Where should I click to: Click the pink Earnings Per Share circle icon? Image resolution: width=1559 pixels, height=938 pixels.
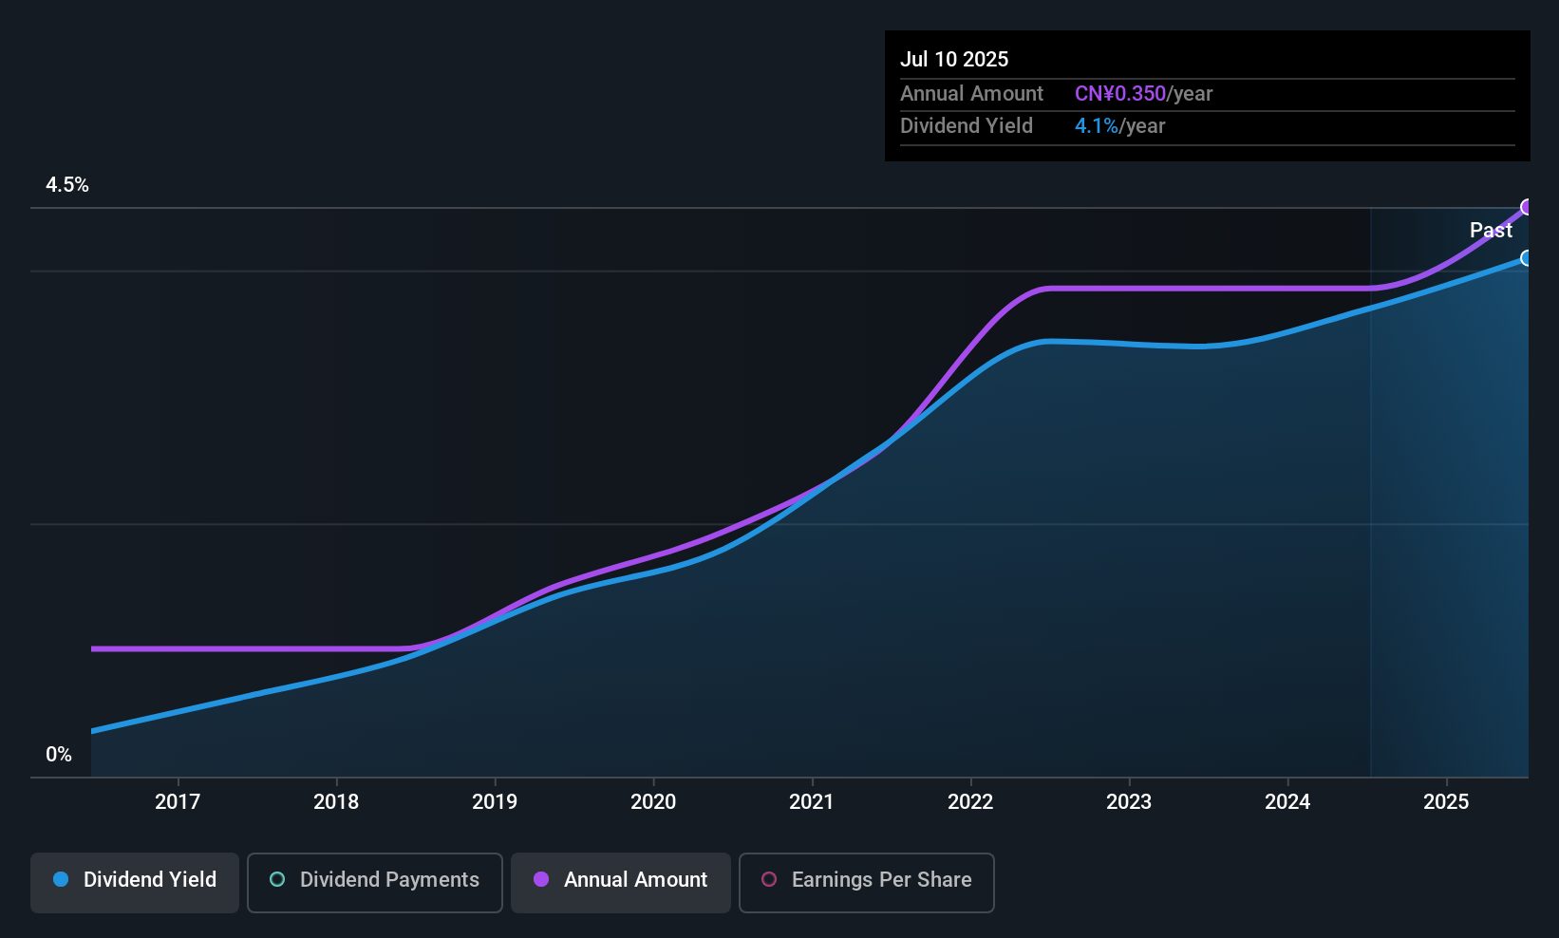(x=769, y=881)
